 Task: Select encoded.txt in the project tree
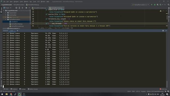click(x=14, y=22)
